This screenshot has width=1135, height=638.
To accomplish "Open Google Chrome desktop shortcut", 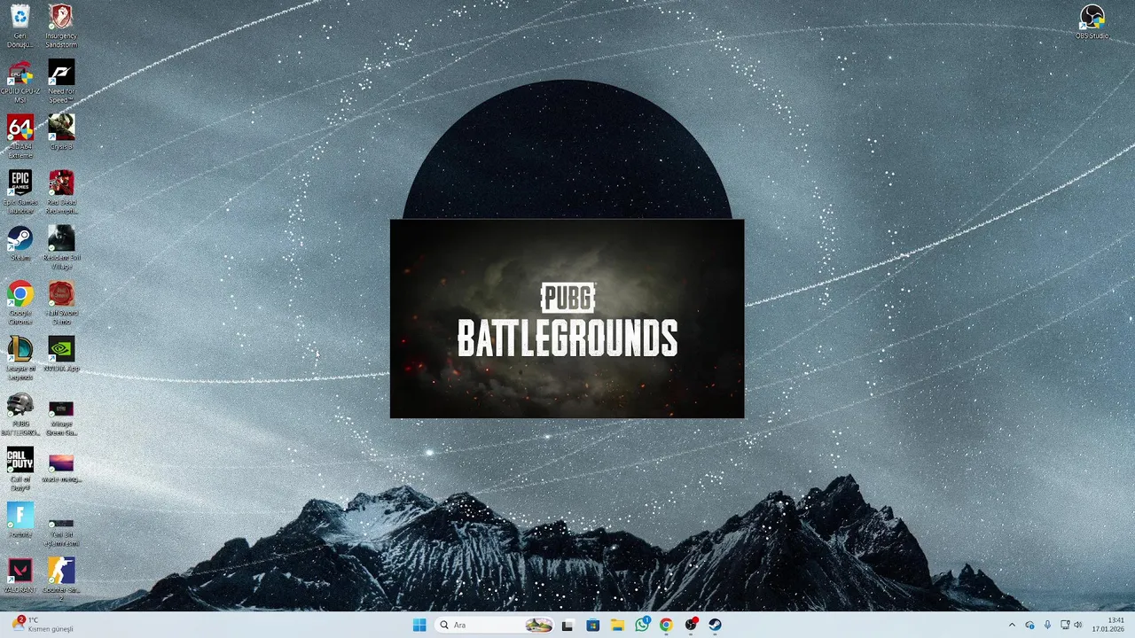I will pyautogui.click(x=20, y=302).
